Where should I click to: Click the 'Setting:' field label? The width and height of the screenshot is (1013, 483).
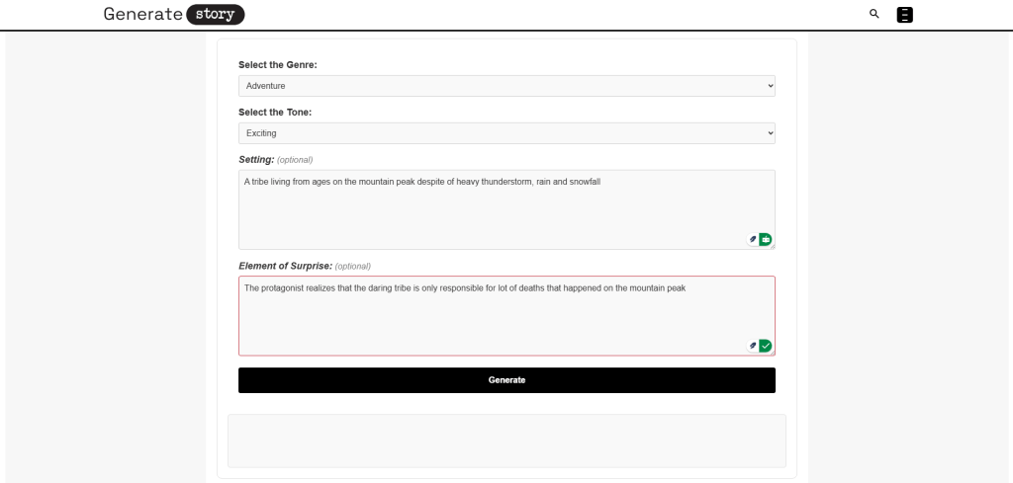click(x=256, y=159)
